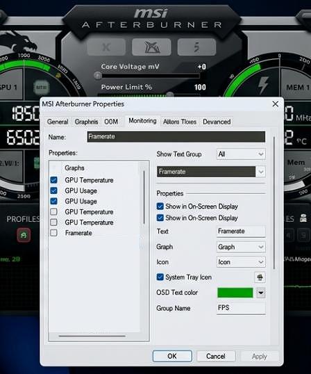Click the third top button in Afterburner
Screen dimensions: 311x374
click(x=196, y=47)
